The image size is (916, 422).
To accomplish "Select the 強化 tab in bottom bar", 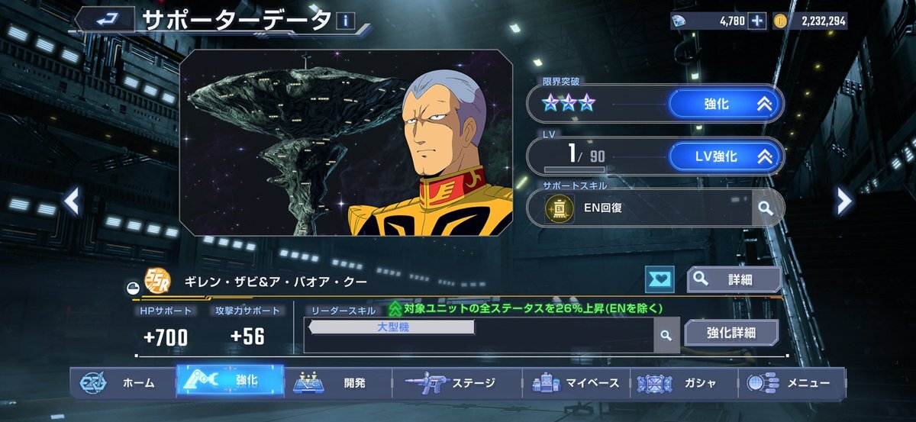I will 230,381.
